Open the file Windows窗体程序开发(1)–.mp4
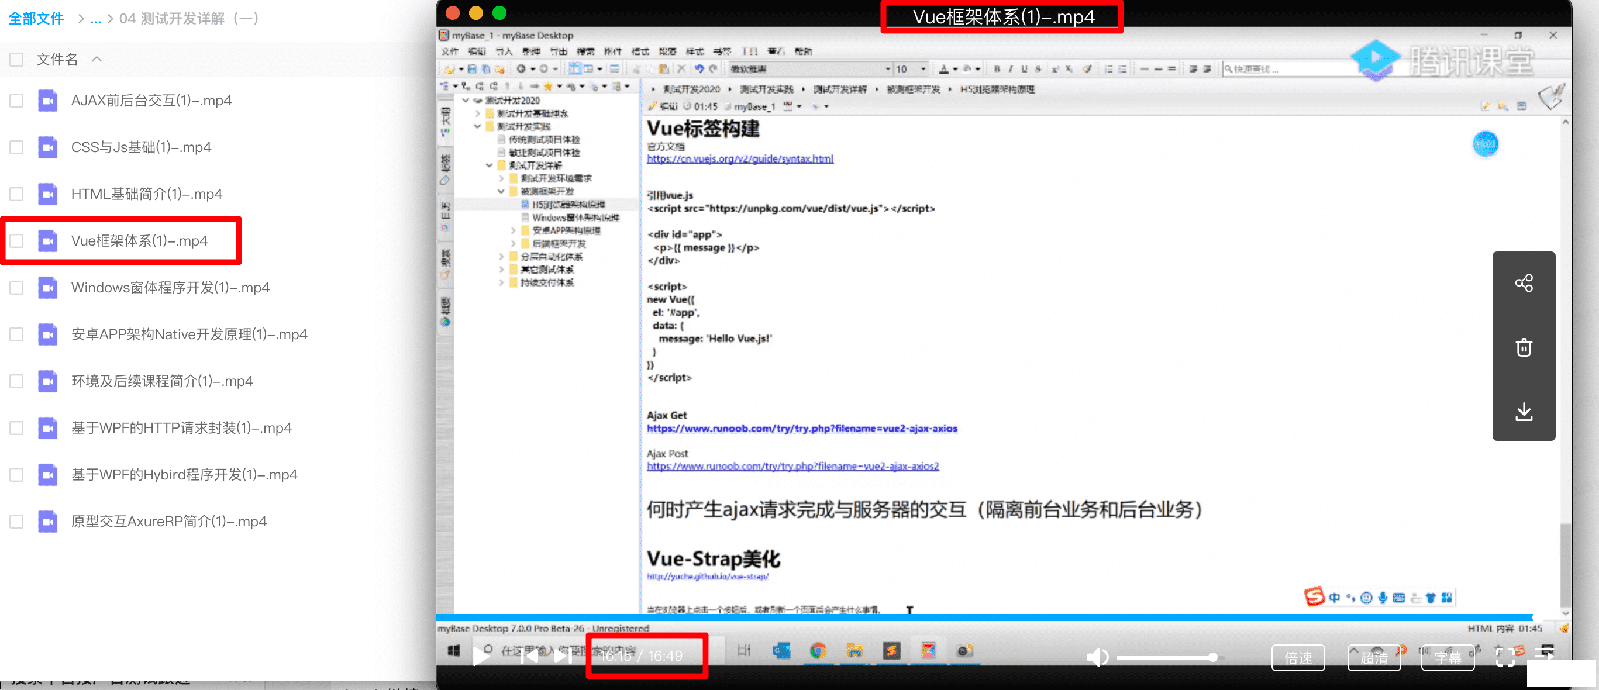 [170, 288]
